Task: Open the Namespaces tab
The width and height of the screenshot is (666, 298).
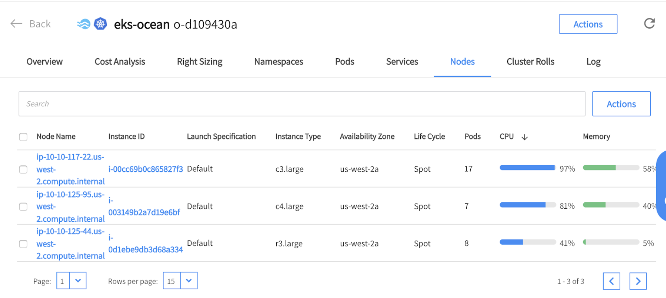Action: (x=278, y=62)
